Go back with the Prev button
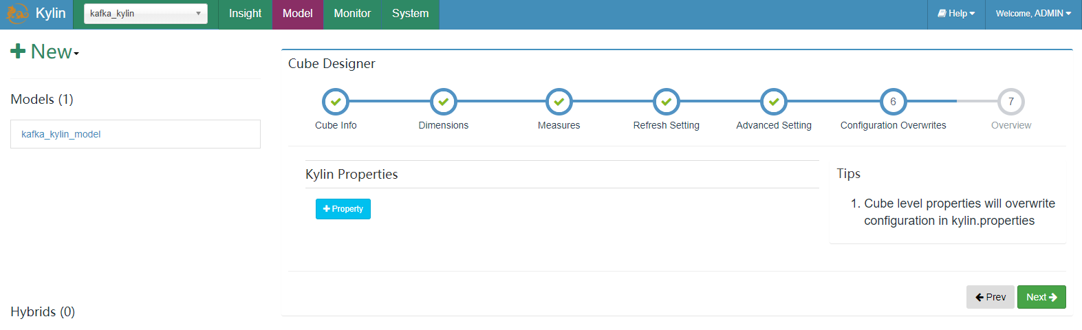 click(991, 297)
